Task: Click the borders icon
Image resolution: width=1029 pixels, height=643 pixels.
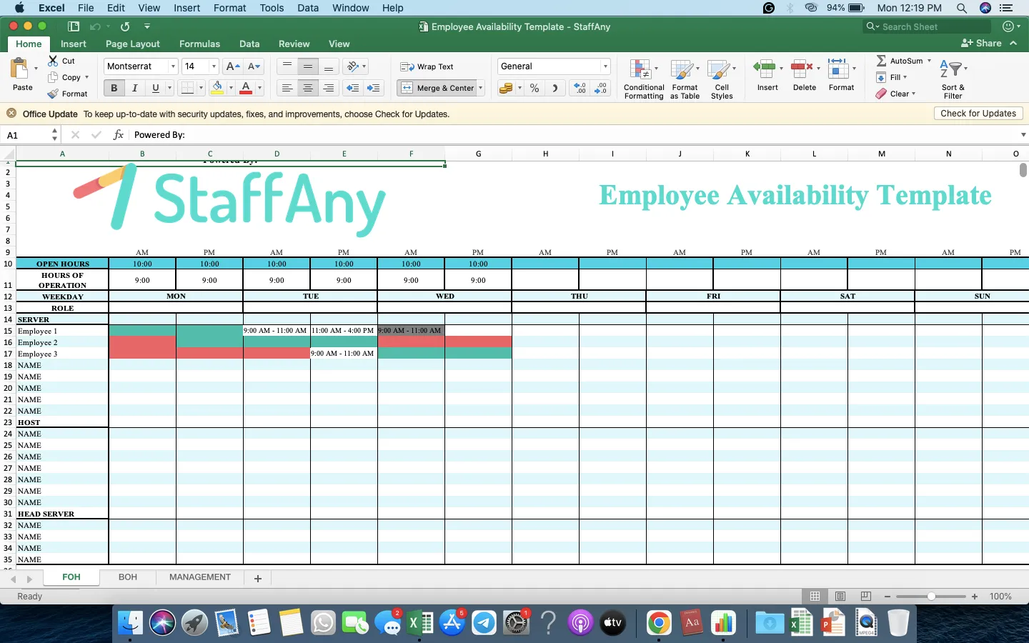Action: click(x=187, y=88)
